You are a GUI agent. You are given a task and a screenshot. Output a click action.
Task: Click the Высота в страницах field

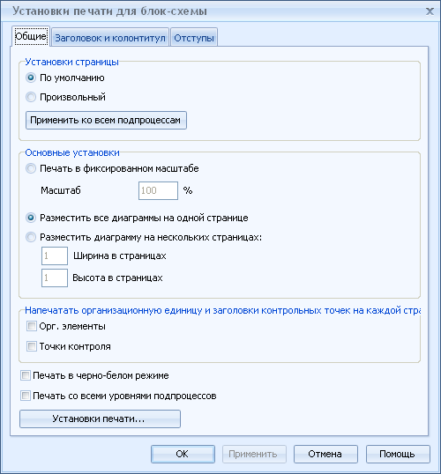point(55,278)
